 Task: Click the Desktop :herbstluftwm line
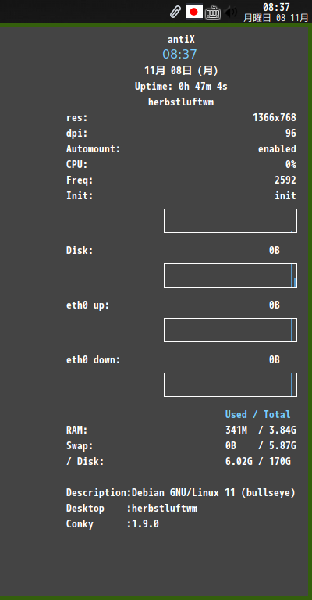click(132, 509)
